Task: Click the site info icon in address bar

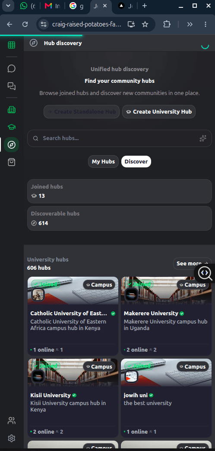Action: coord(44,24)
